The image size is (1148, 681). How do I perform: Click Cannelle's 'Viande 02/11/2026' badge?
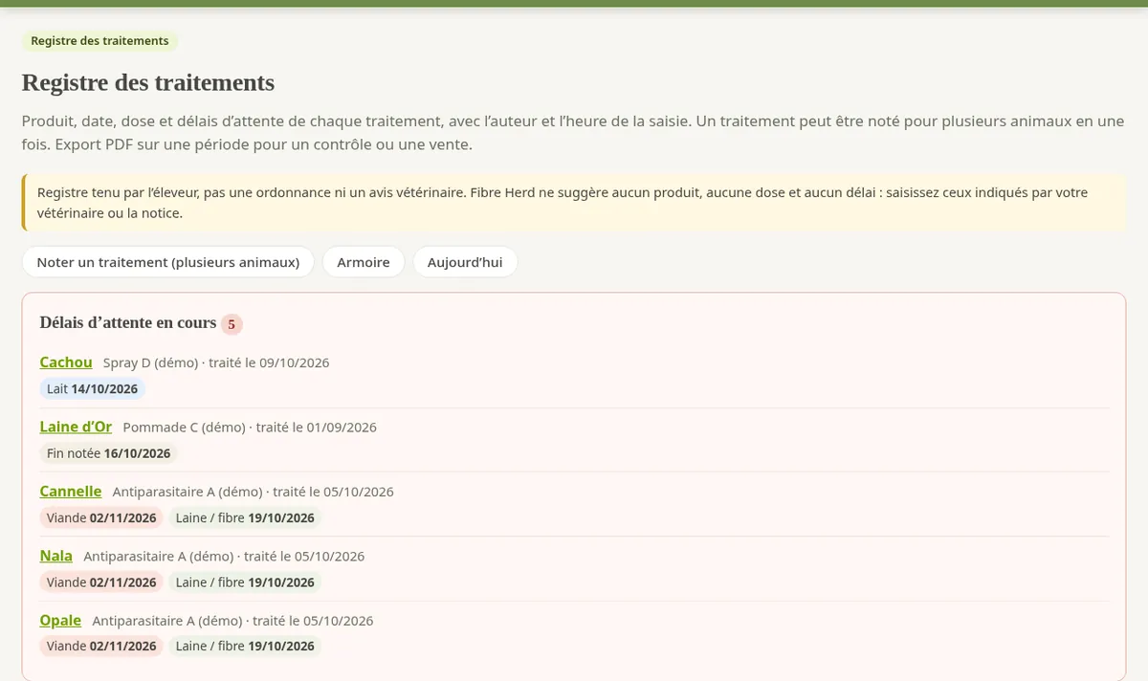(x=101, y=518)
